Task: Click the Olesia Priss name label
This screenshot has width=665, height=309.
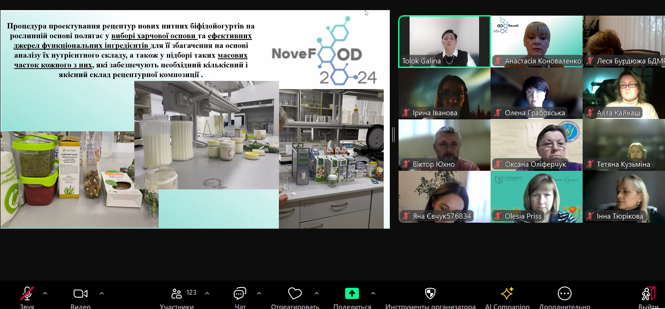Action: (x=523, y=216)
